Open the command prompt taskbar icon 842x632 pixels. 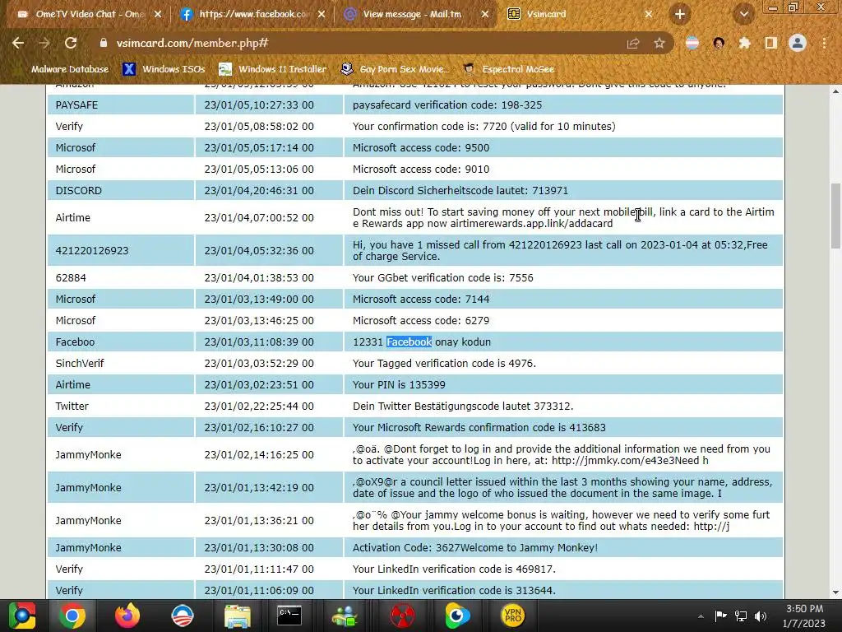click(x=289, y=616)
